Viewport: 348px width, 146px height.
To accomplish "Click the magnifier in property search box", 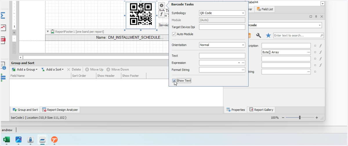I will 322,35.
